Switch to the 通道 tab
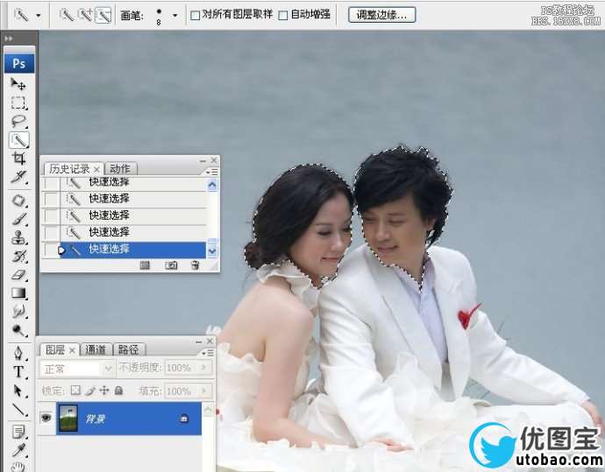This screenshot has height=472, width=605. [x=96, y=349]
